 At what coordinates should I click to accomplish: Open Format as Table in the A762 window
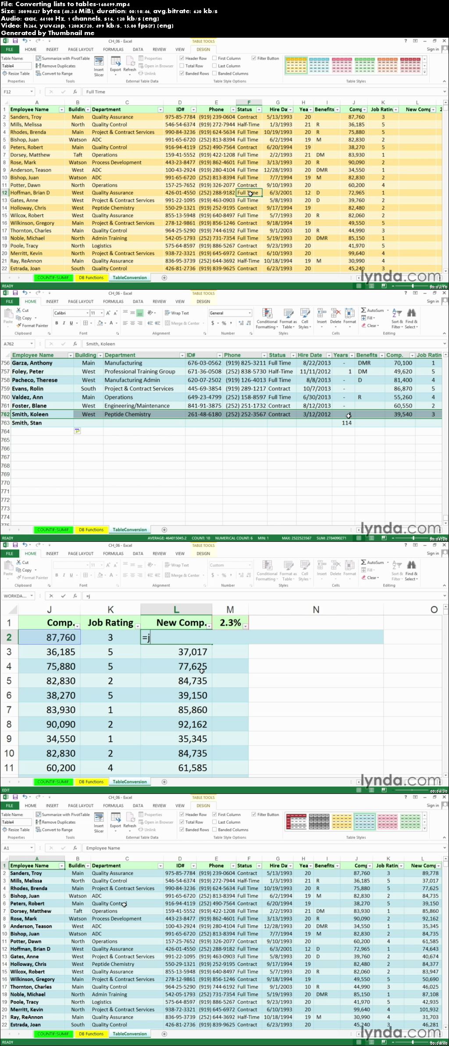pos(288,318)
